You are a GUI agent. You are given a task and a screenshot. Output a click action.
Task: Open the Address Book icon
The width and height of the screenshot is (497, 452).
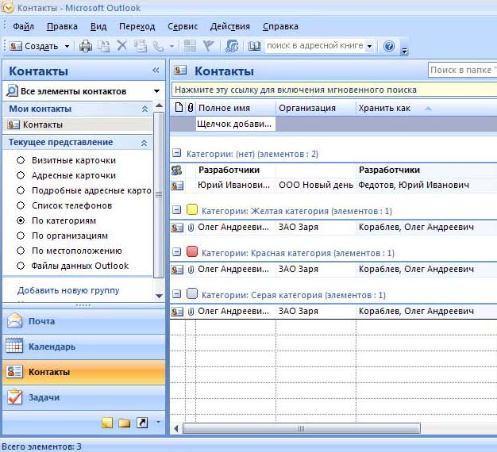pos(254,46)
